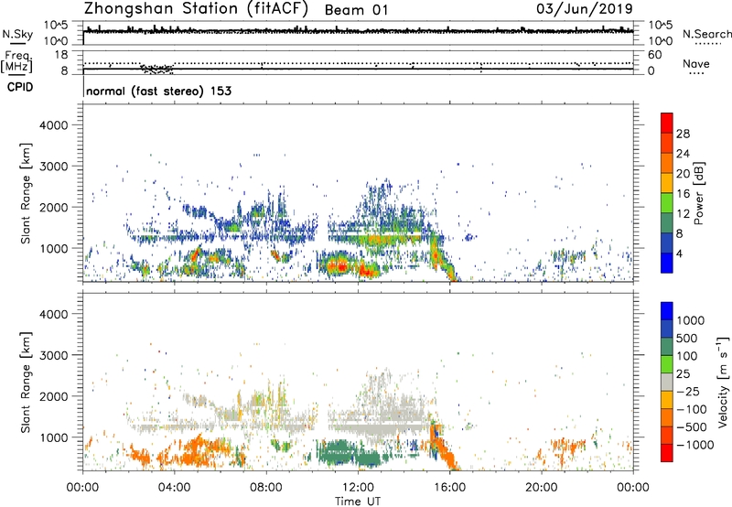The width and height of the screenshot is (732, 507).
Task: Select the "08:00" time tick label
Action: pos(266,488)
